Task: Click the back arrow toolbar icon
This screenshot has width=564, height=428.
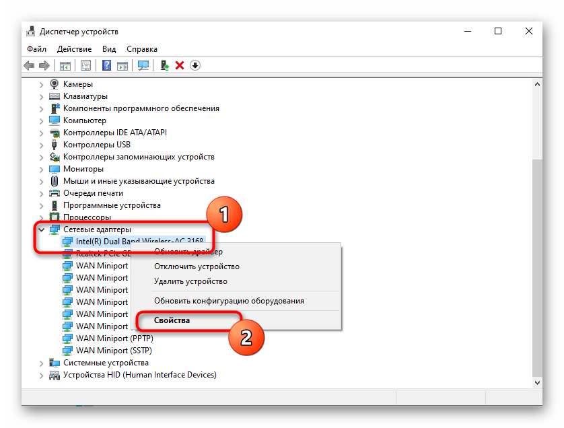Action: point(29,65)
